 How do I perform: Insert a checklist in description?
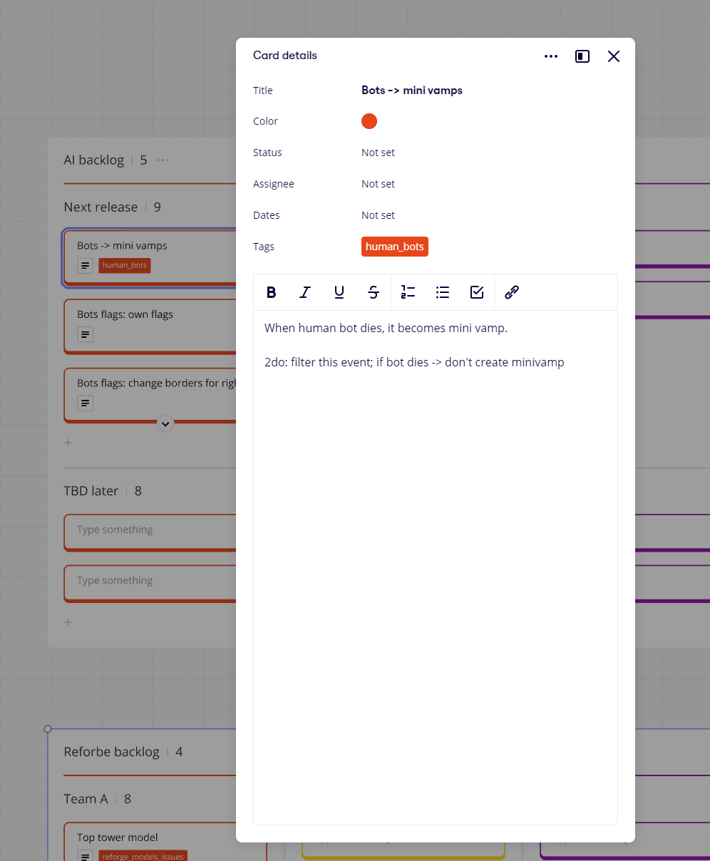(477, 292)
